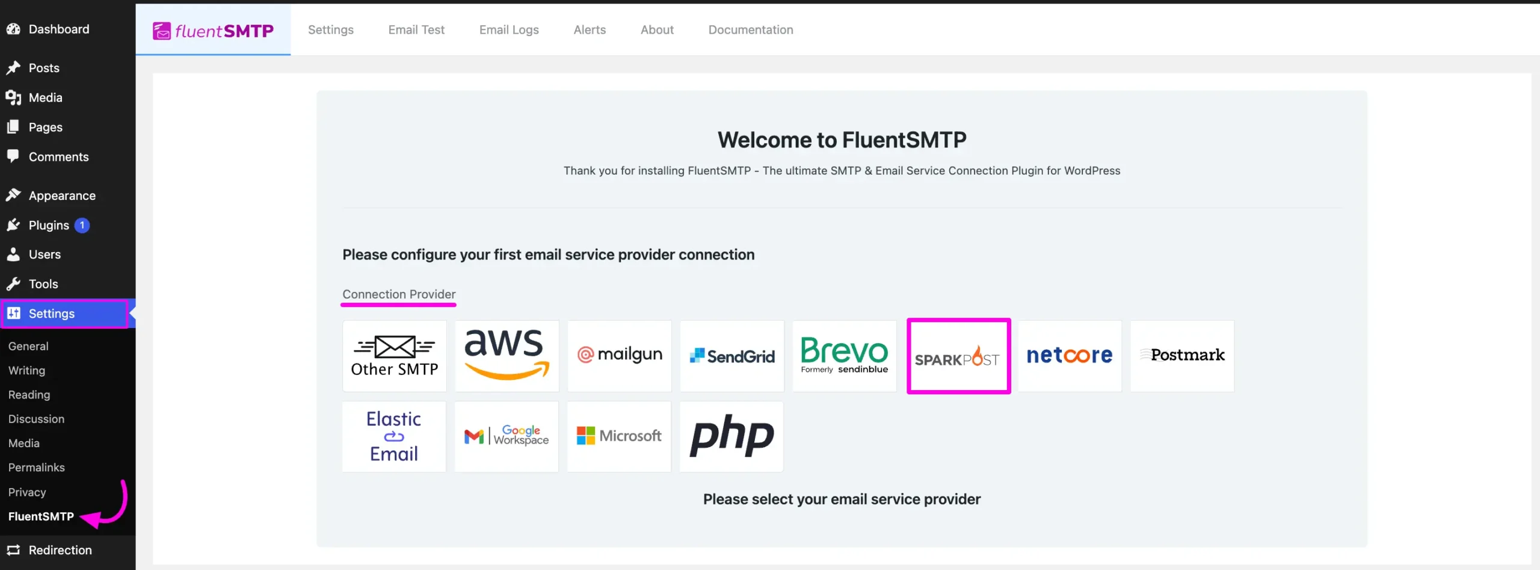Click the Tools wrench icon

click(x=13, y=283)
